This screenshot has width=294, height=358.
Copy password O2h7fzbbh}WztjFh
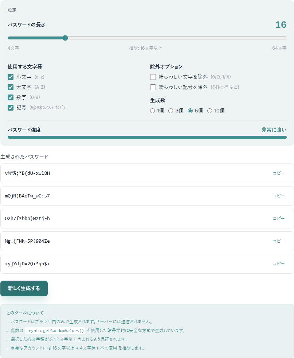coord(279,219)
